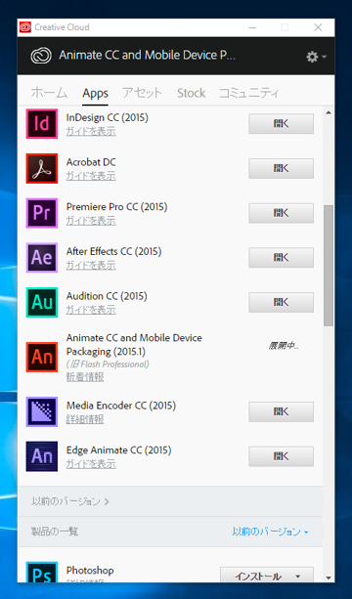Screen dimensions: 352x599
Task: Click the scrollbar down arrow
Action: tap(329, 578)
